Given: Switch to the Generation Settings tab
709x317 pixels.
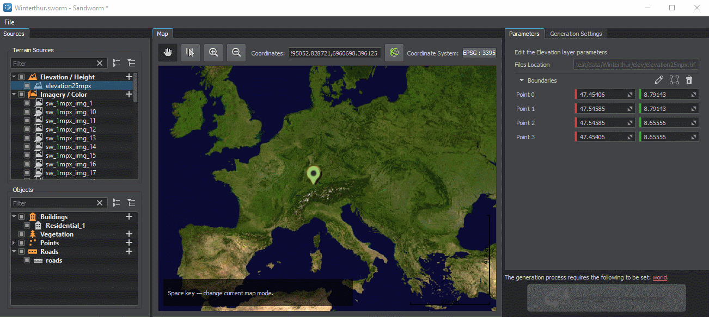Looking at the screenshot, I should point(576,34).
